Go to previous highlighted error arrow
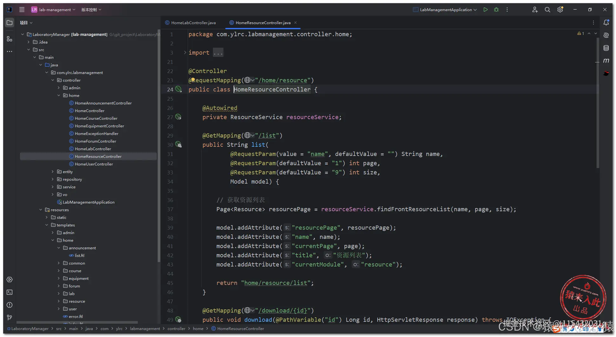Screen dimensions: 616x337 tap(589, 33)
